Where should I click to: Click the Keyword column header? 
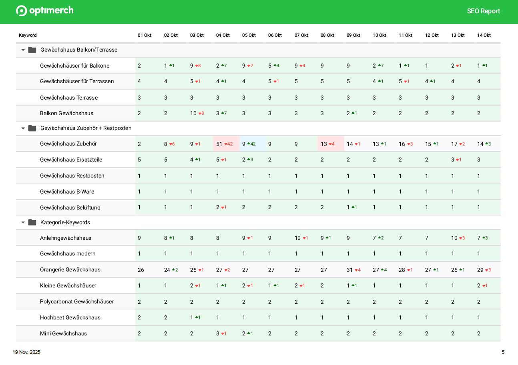(x=27, y=35)
